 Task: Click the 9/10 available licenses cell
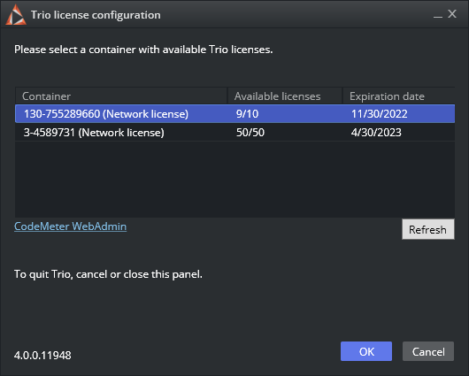[248, 114]
